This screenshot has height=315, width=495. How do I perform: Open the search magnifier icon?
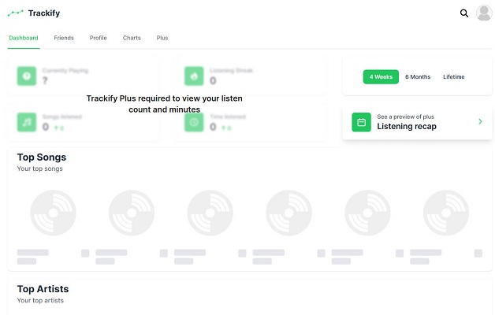point(464,13)
